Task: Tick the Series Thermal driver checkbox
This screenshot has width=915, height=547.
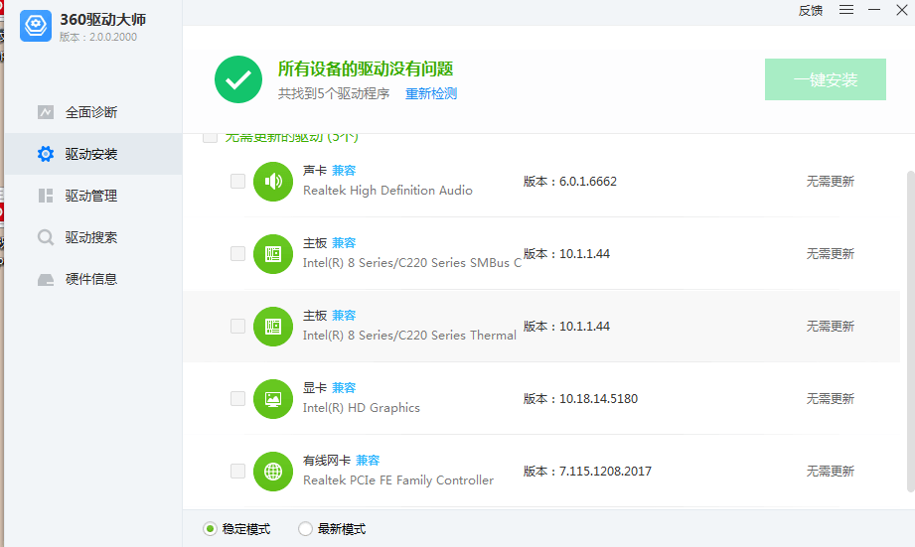Action: (x=237, y=326)
